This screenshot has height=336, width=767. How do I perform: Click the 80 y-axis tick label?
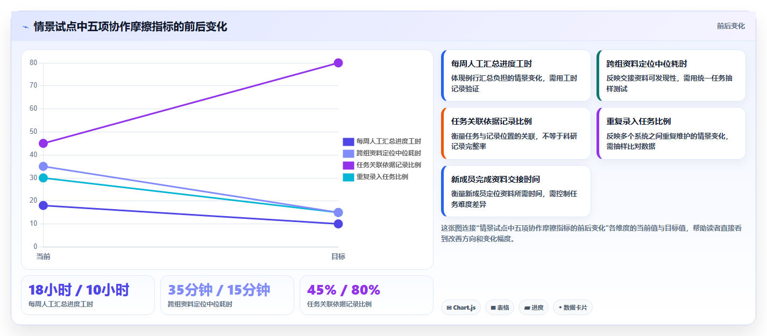click(33, 63)
